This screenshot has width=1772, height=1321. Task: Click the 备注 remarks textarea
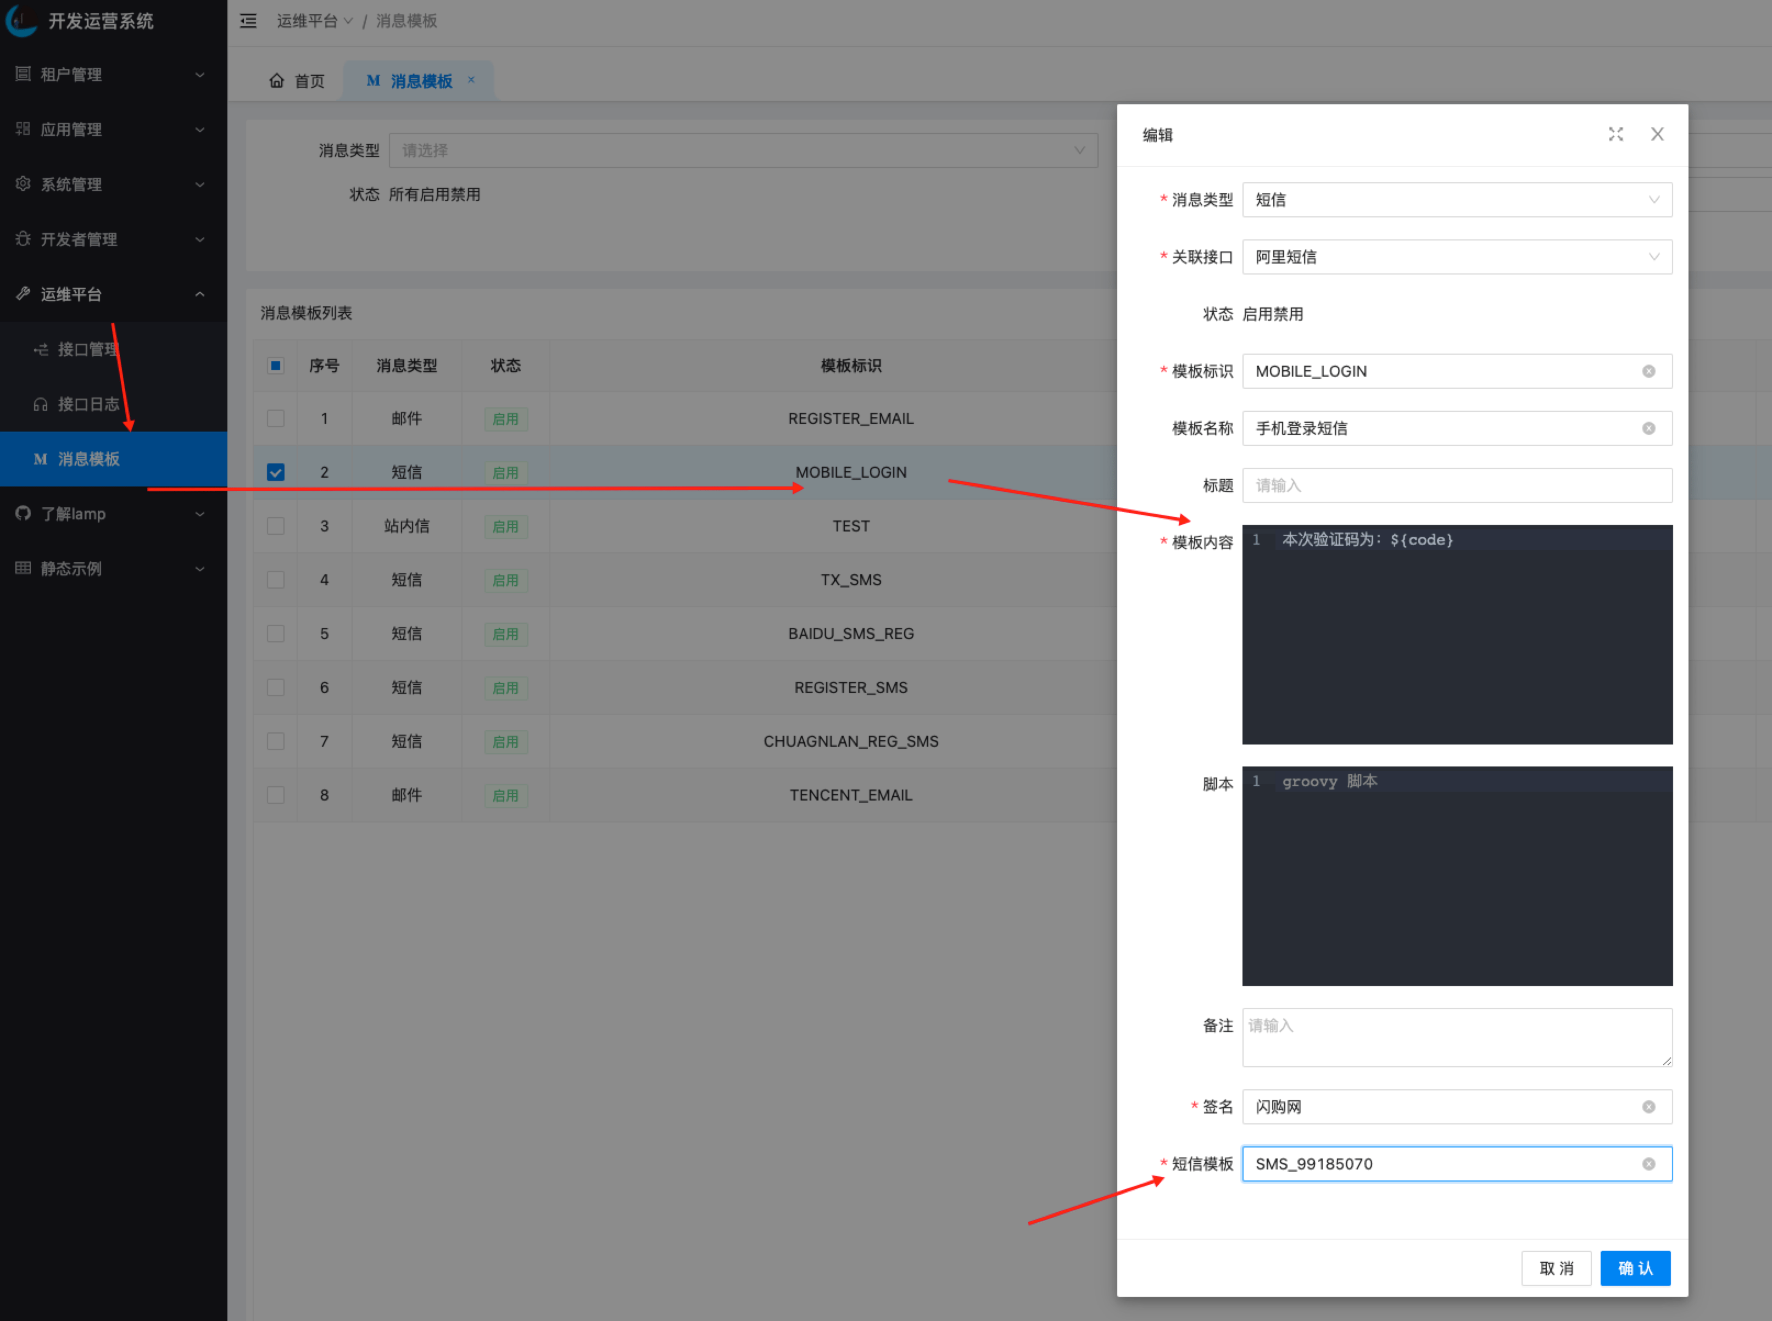[x=1456, y=1037]
